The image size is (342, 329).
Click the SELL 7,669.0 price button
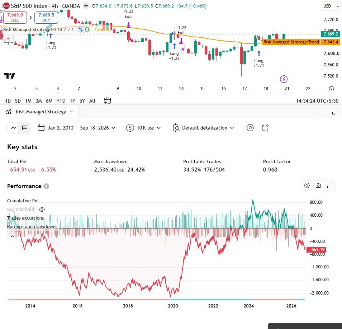tap(15, 17)
